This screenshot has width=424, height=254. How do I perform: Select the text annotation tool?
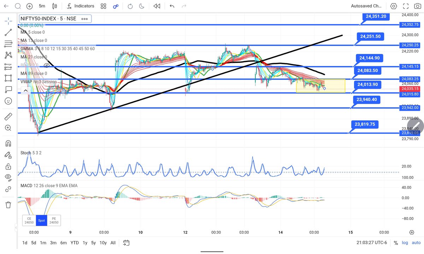point(8,89)
